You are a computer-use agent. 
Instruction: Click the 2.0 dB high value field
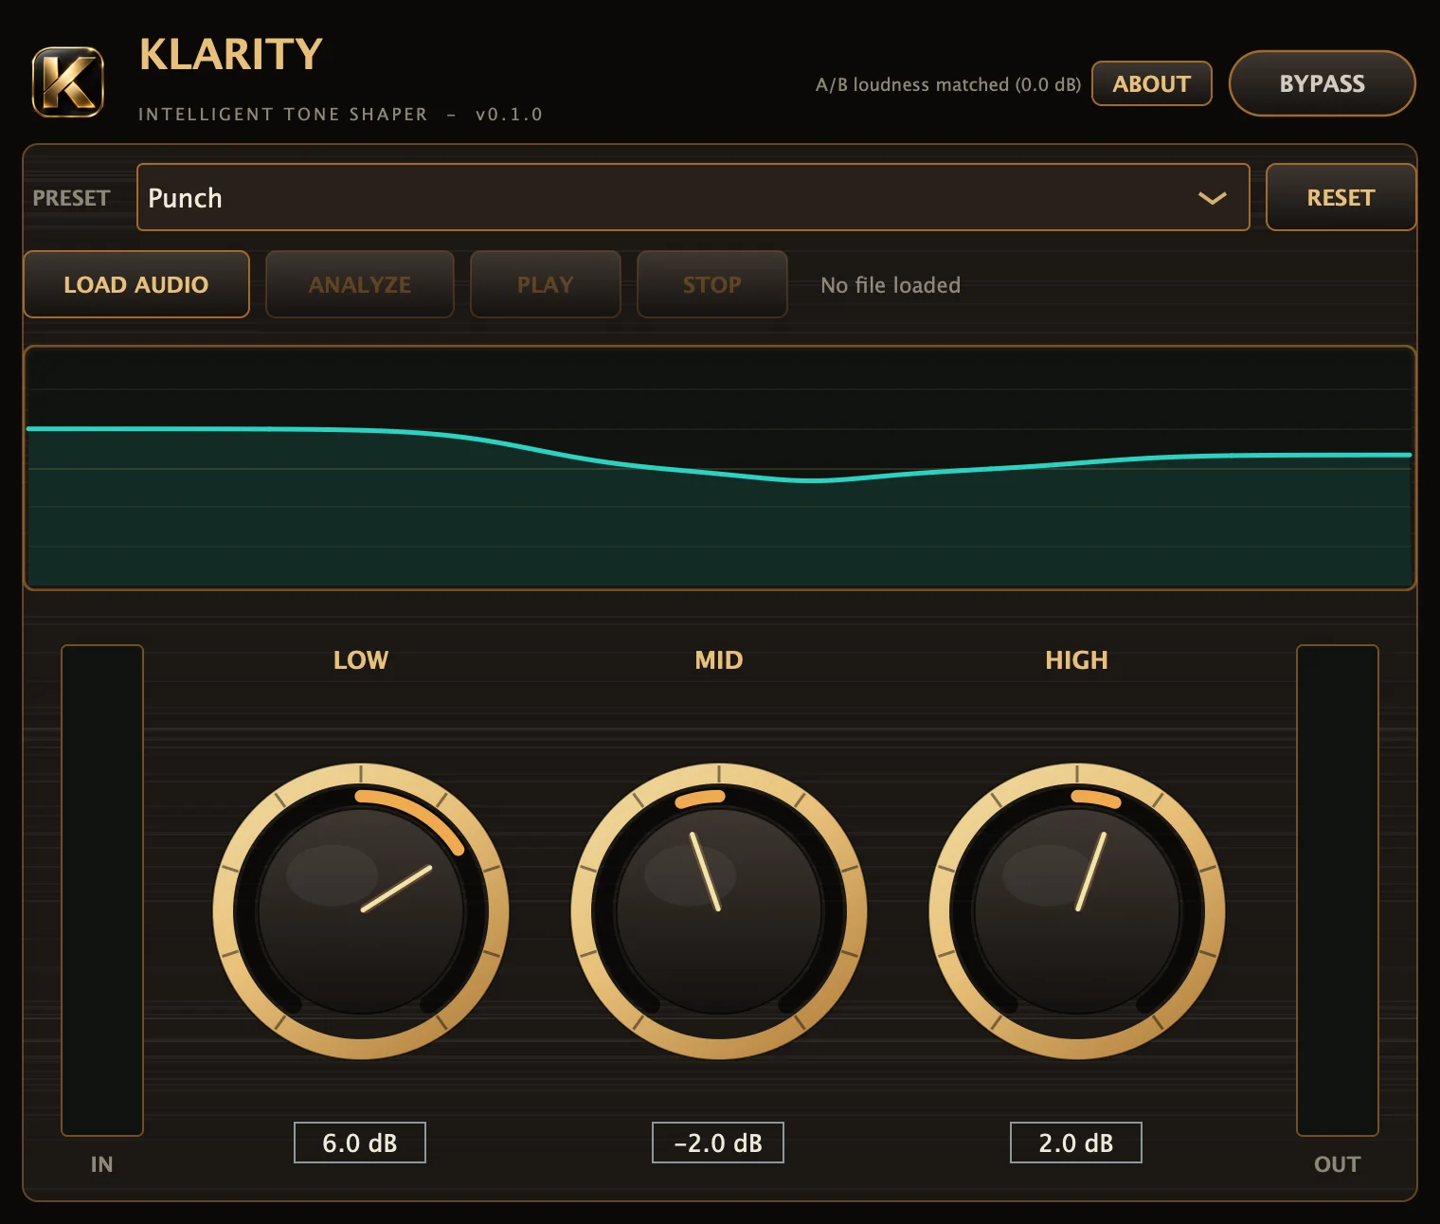[x=1076, y=1143]
